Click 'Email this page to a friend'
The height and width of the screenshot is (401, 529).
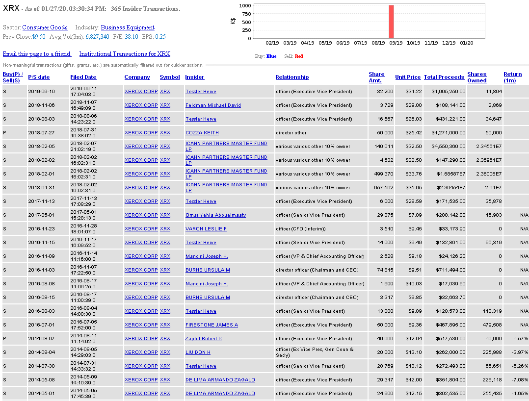(37, 54)
